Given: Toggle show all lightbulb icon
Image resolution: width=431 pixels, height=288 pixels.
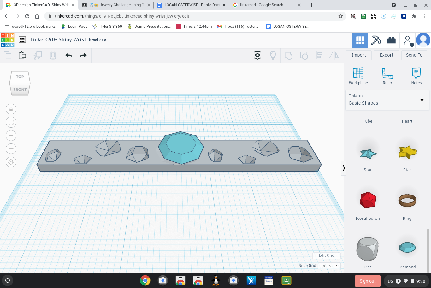Looking at the screenshot, I should pyautogui.click(x=273, y=56).
